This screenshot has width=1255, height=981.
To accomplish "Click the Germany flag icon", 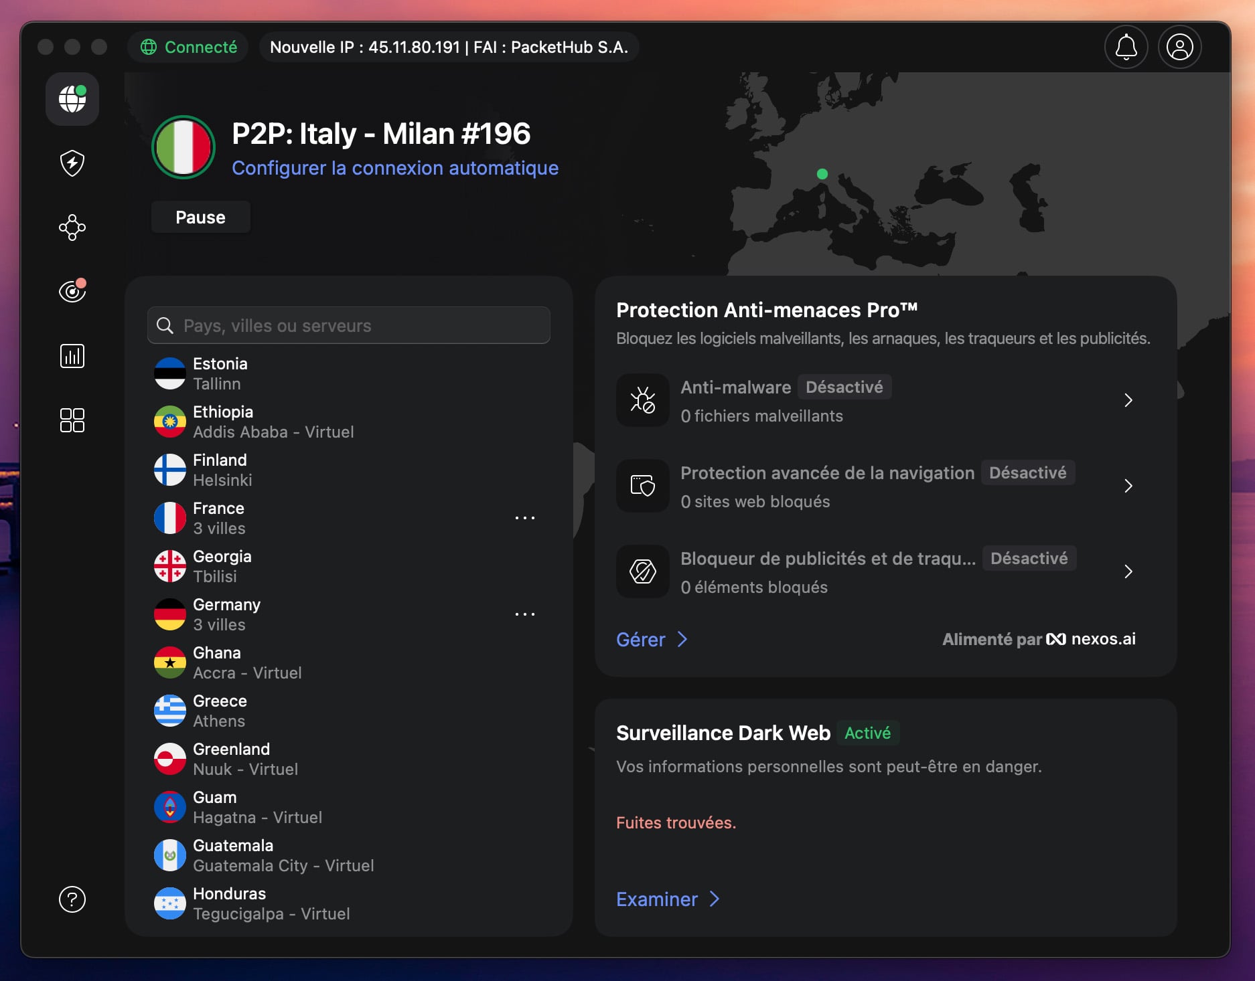I will click(170, 614).
